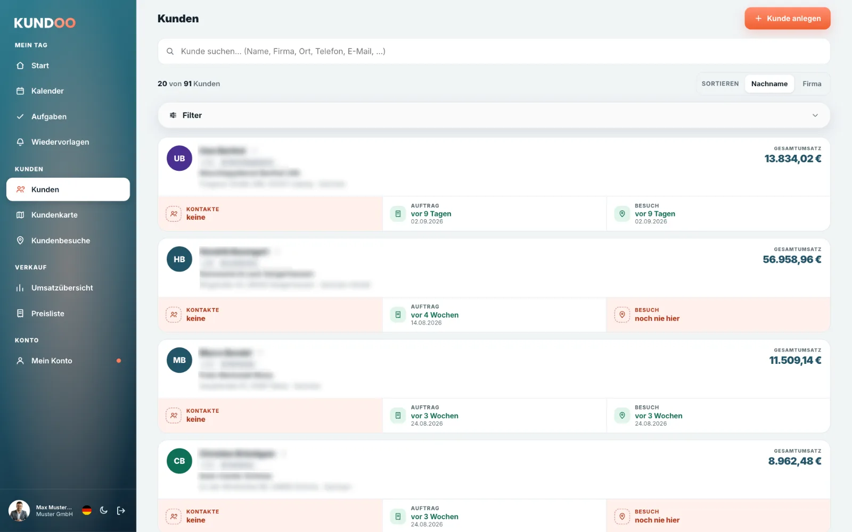
Task: Sort by Firma
Action: pos(812,84)
